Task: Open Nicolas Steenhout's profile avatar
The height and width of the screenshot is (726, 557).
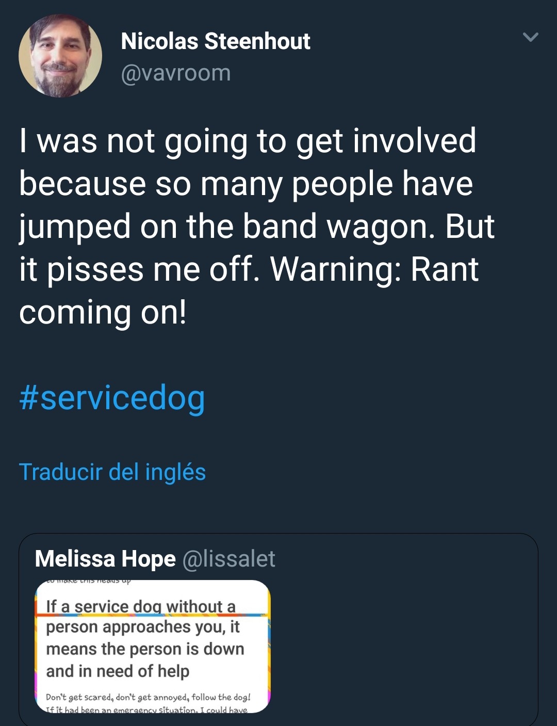Action: coord(60,56)
